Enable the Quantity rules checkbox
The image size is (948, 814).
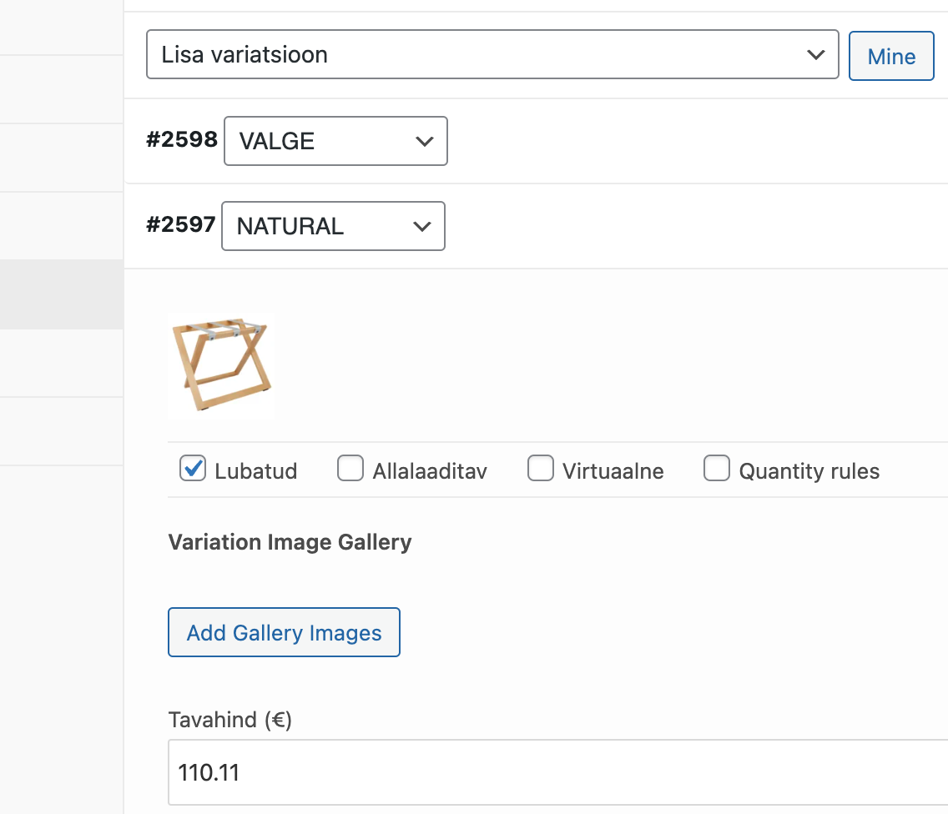[717, 470]
